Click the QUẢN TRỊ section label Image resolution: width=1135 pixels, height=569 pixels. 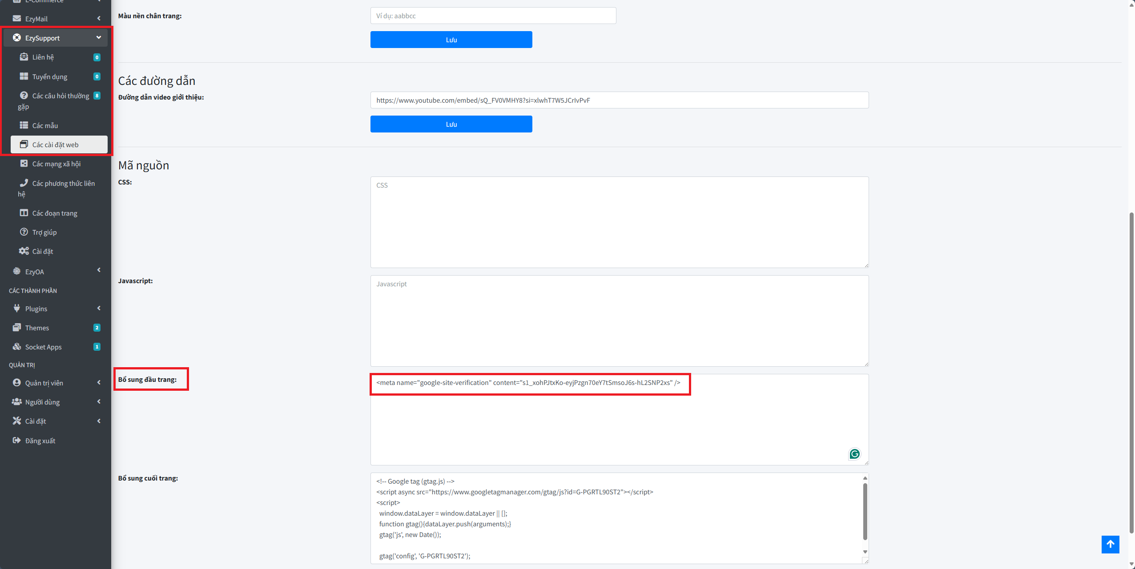point(22,365)
